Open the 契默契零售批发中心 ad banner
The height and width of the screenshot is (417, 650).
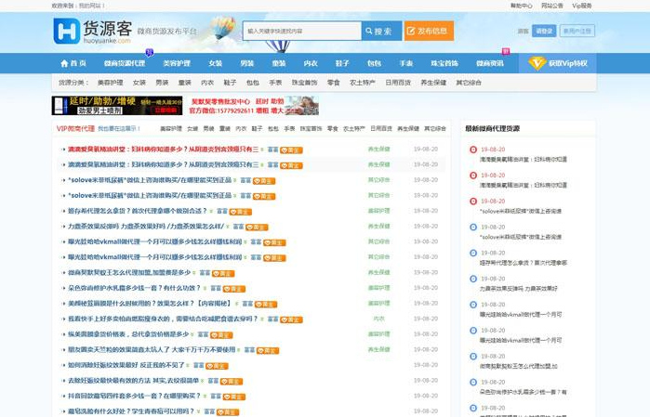tap(253, 106)
